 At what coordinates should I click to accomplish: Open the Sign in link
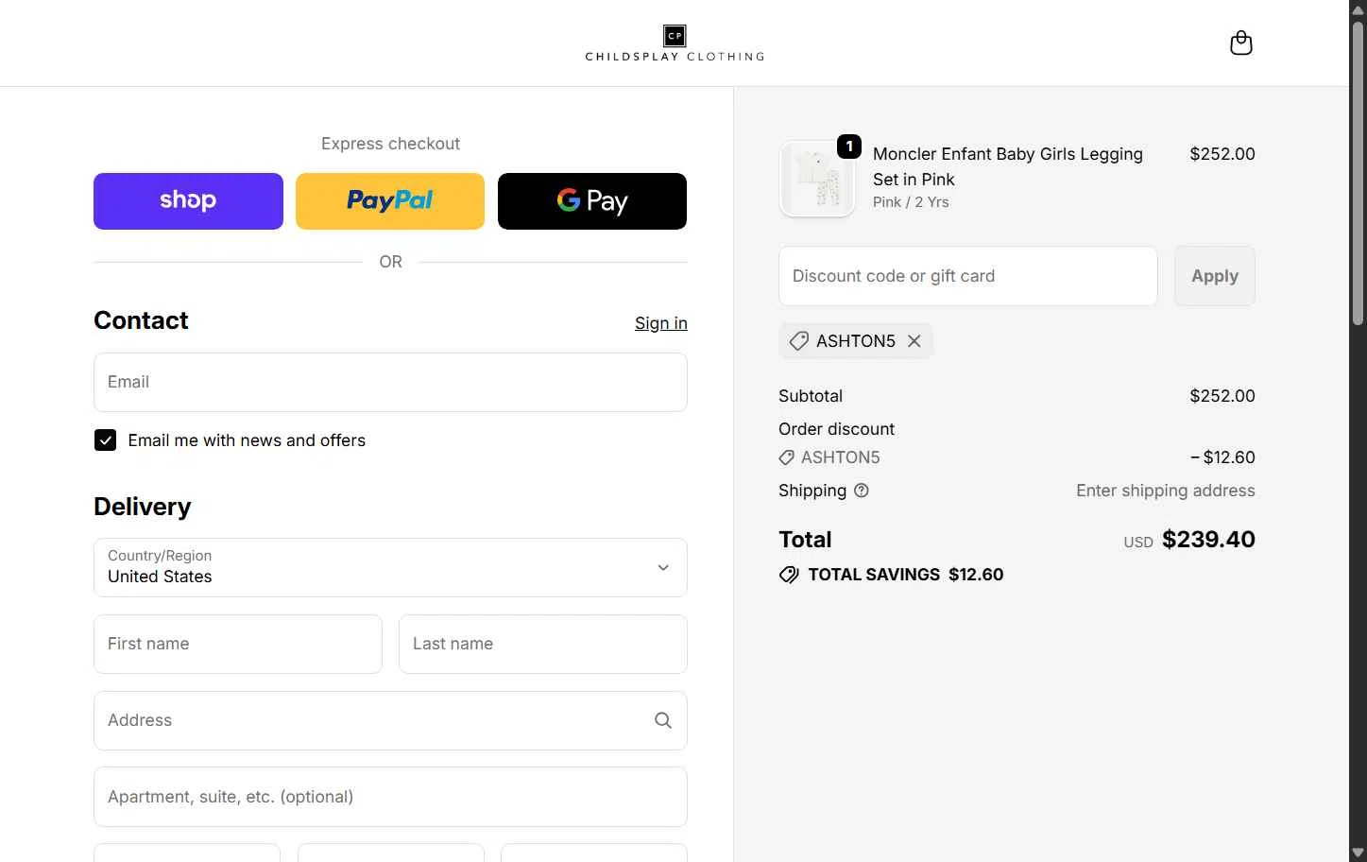661,323
